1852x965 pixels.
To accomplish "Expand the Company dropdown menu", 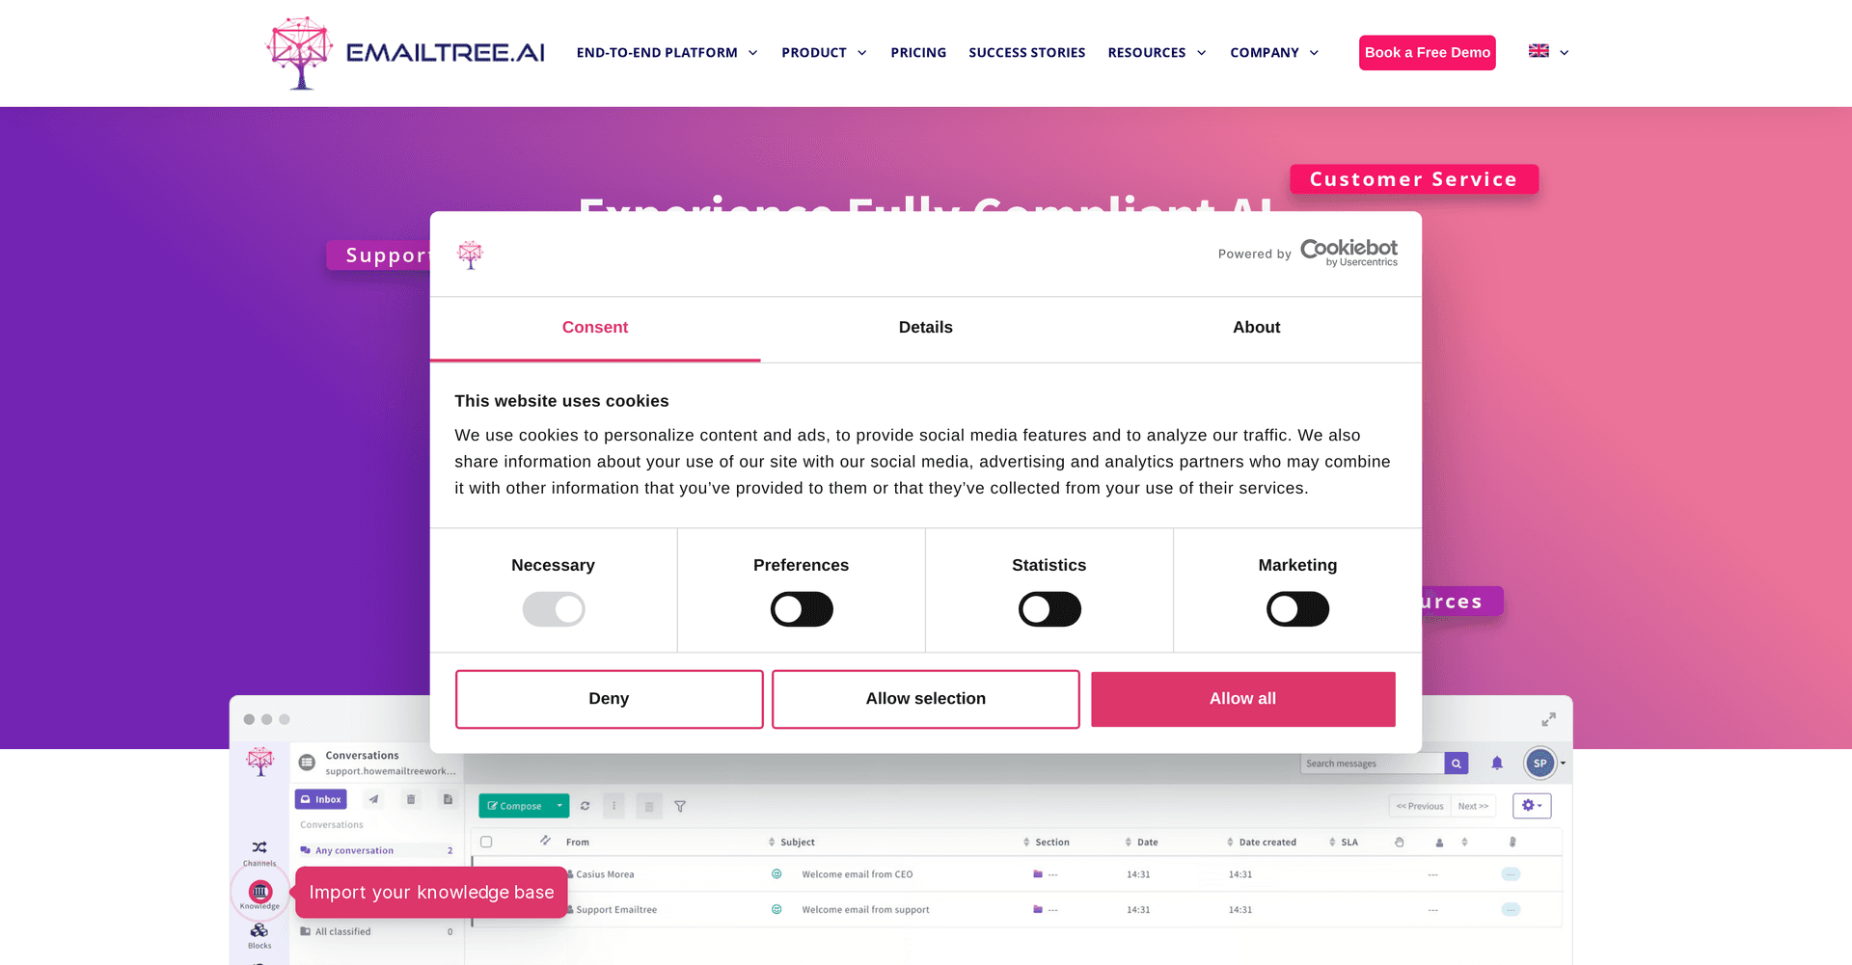I will pos(1274,53).
